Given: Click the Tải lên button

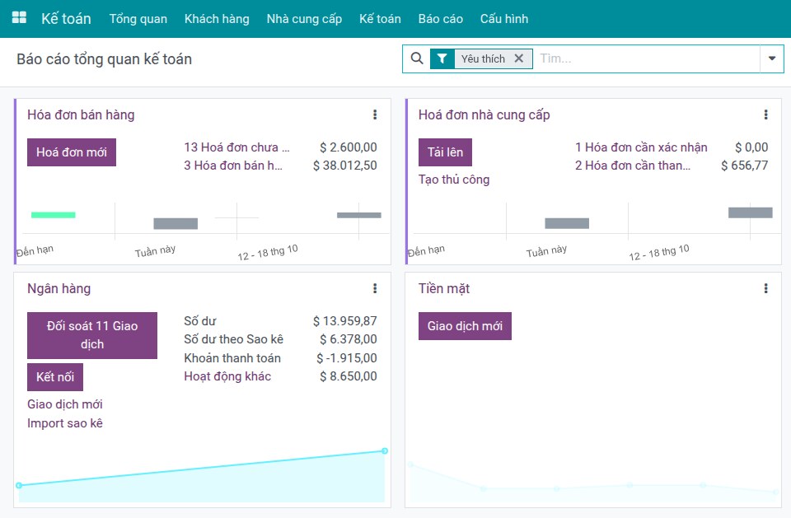Looking at the screenshot, I should tap(445, 152).
